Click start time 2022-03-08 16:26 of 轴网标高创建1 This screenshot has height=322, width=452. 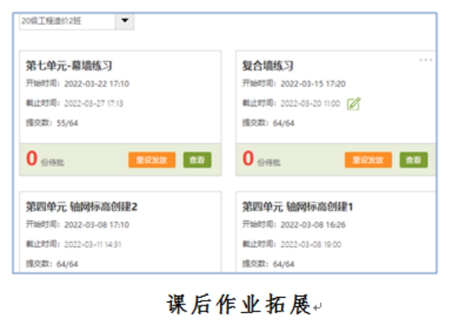click(313, 225)
